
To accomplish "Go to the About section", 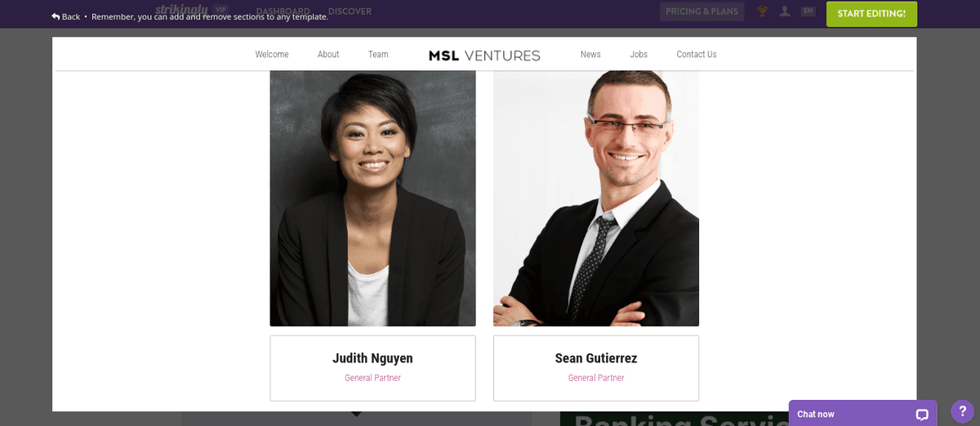I will [x=328, y=55].
